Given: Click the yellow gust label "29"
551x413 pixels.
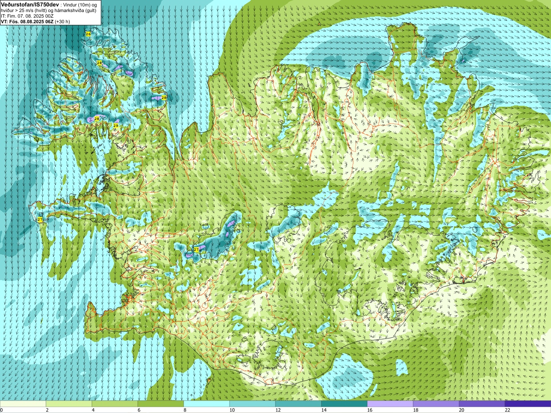Looking at the screenshot, I should point(116,126).
